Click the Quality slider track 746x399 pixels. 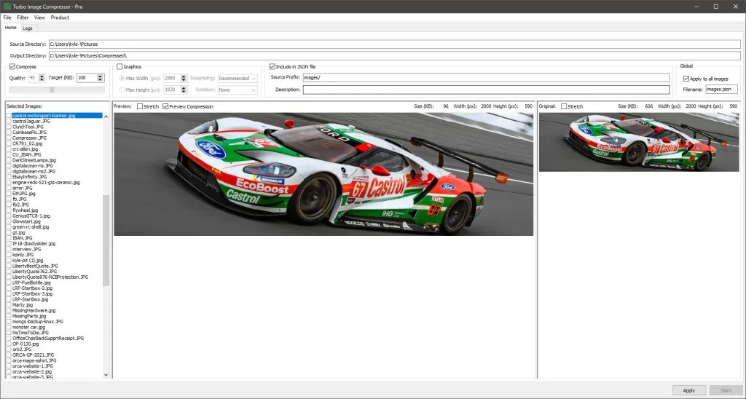click(57, 90)
